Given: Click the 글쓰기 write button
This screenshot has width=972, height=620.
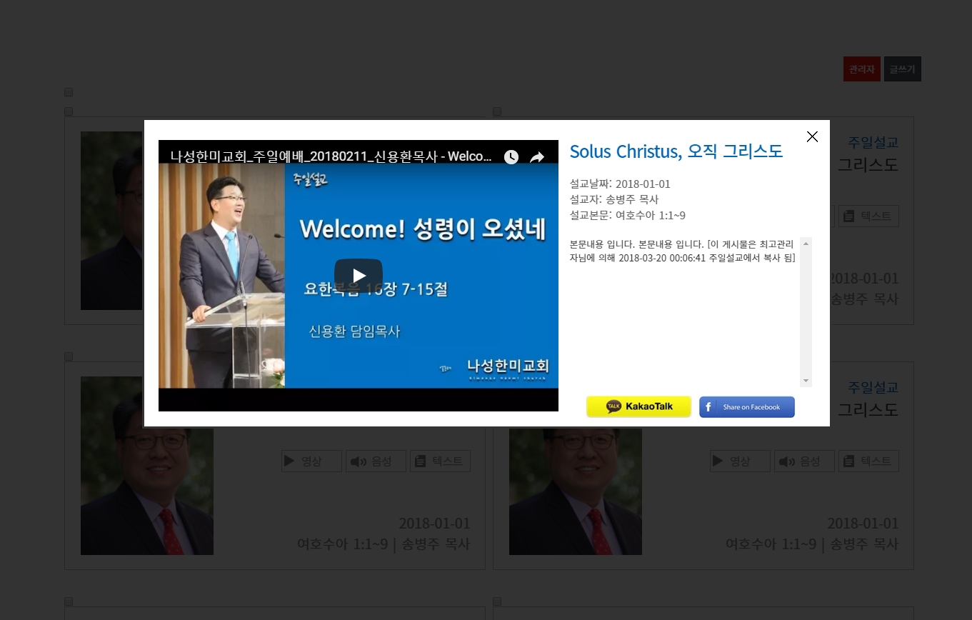Looking at the screenshot, I should 902,69.
